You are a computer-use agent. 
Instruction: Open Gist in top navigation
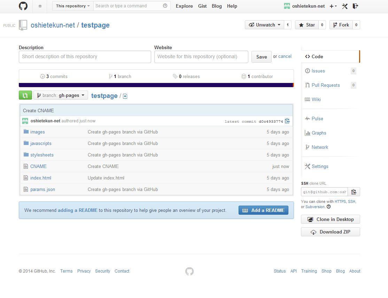202,6
